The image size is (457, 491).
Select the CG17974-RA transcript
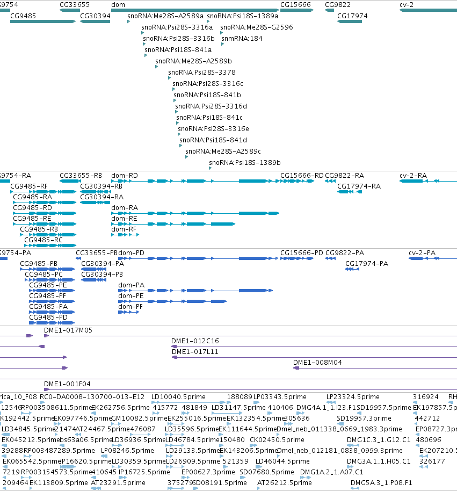350,192
